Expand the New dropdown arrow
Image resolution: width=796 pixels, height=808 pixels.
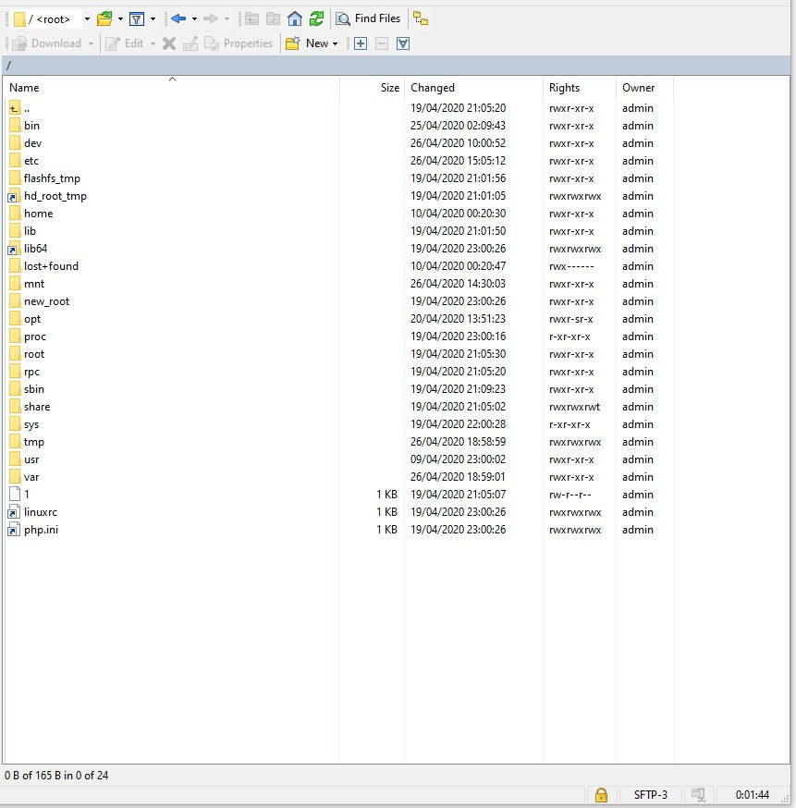point(335,43)
